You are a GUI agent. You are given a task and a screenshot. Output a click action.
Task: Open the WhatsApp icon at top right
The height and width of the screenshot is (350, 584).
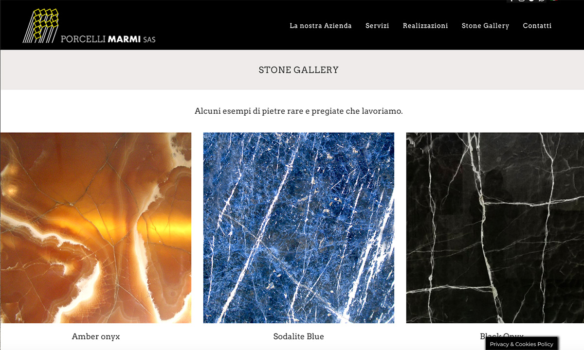(x=542, y=1)
